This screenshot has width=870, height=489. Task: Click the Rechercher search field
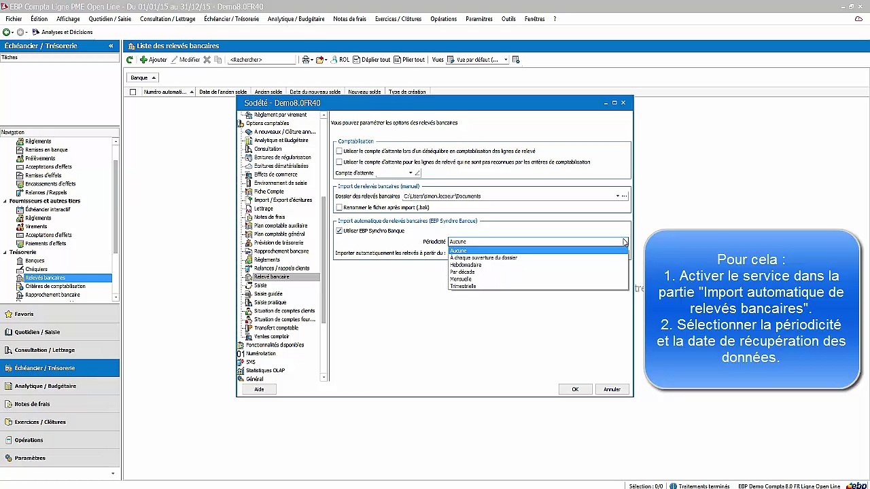click(262, 60)
